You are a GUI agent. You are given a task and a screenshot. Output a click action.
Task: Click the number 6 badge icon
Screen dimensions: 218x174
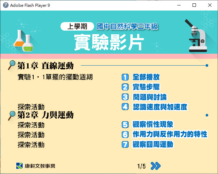(125, 135)
